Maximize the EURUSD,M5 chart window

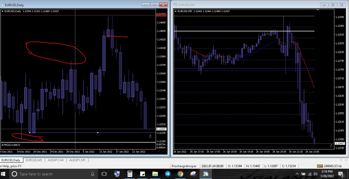(333, 5)
